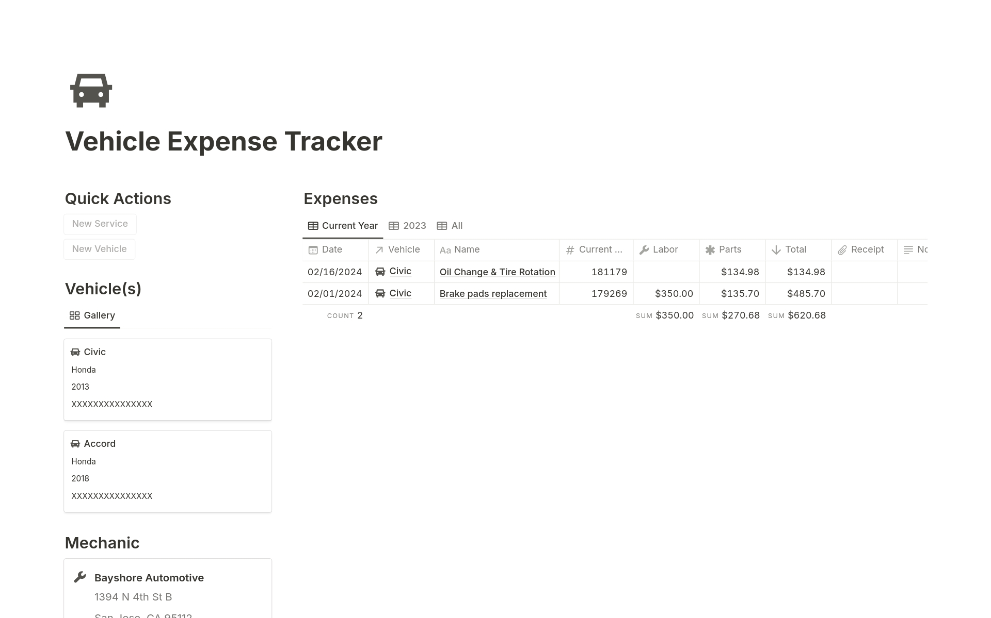Click the wrench icon beside Bayshore Automotive

pyautogui.click(x=80, y=577)
